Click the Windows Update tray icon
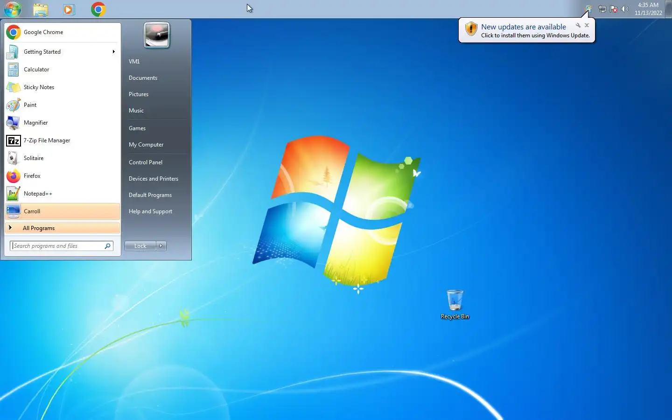The height and width of the screenshot is (420, 672). tap(589, 9)
